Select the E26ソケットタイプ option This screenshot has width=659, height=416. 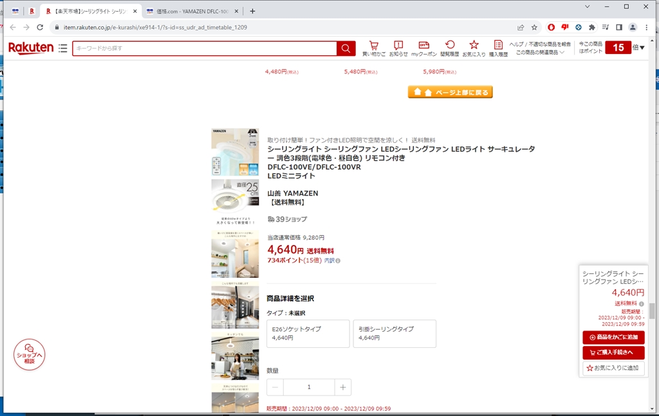(308, 333)
